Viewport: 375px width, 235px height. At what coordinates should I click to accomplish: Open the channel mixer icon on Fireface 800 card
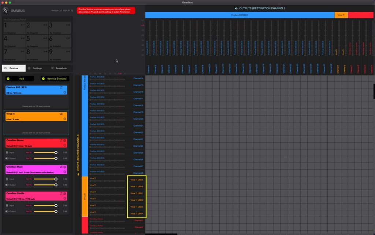point(61,87)
